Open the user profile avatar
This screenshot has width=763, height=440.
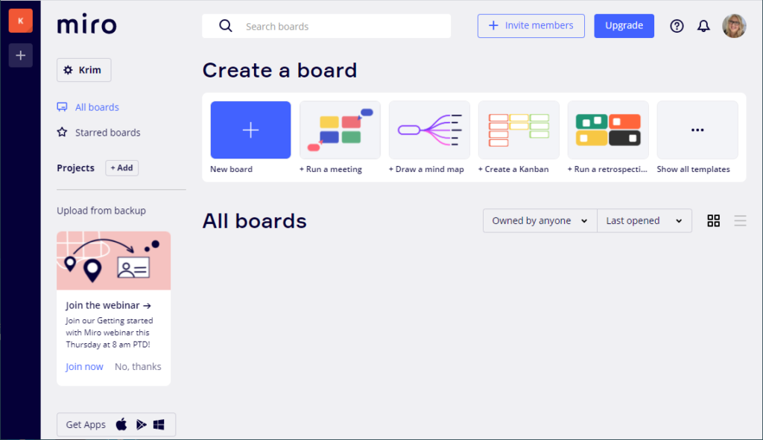[734, 26]
